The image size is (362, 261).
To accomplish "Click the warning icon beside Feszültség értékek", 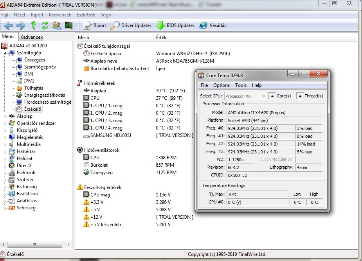I will click(80, 187).
